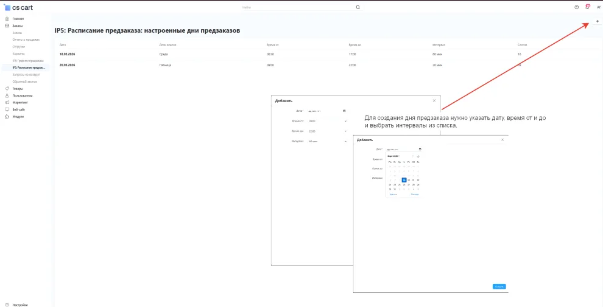Click calendar icon in the time-dropdowns Добавить dialog
Image resolution: width=603 pixels, height=307 pixels.
344,111
